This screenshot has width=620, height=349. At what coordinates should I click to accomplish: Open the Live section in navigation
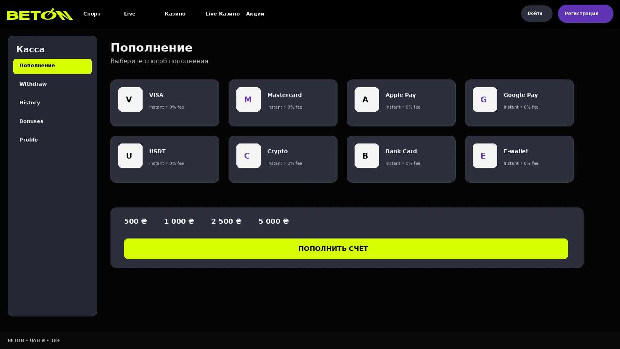pyautogui.click(x=130, y=14)
